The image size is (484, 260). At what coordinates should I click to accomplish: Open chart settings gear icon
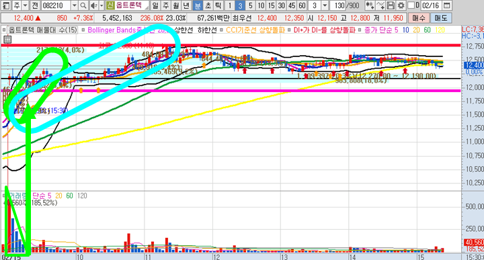coord(401,5)
